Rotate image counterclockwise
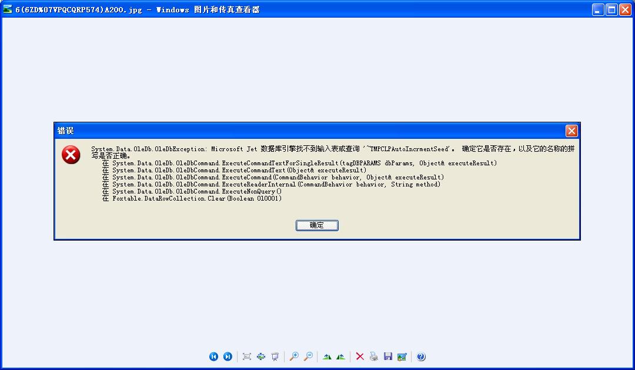This screenshot has height=370, width=635. (x=341, y=356)
